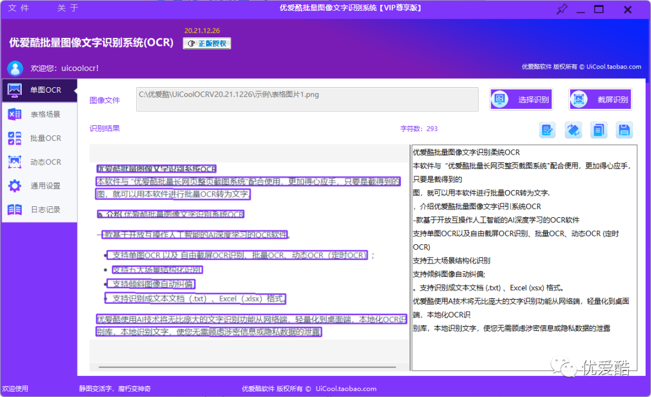Click the user avatar icon
The height and width of the screenshot is (397, 651).
[15, 69]
